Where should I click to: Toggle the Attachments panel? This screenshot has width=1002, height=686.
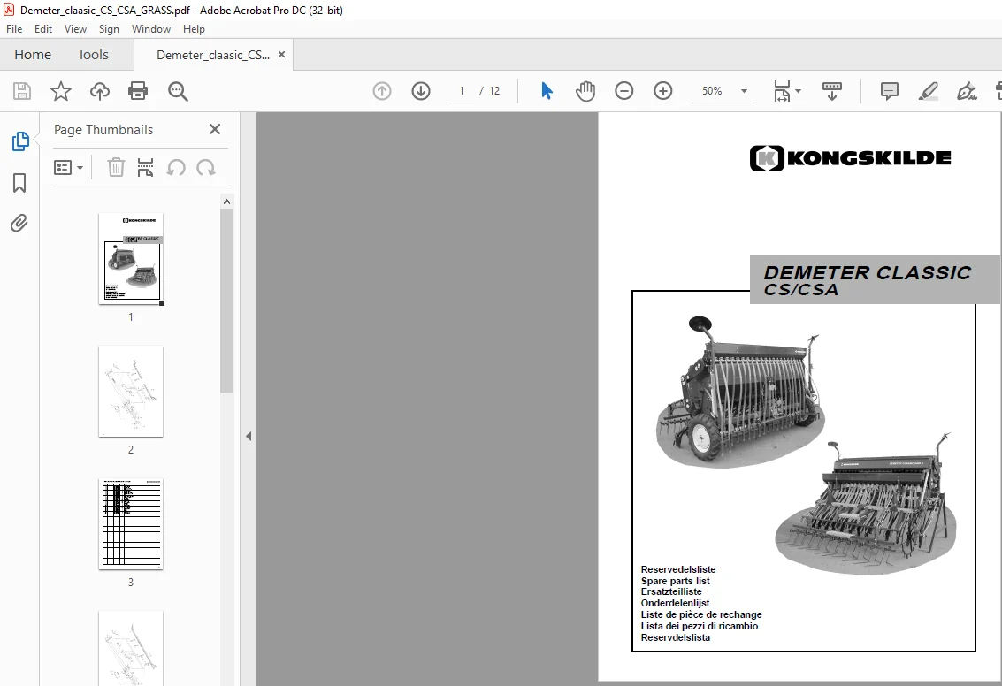(x=19, y=223)
